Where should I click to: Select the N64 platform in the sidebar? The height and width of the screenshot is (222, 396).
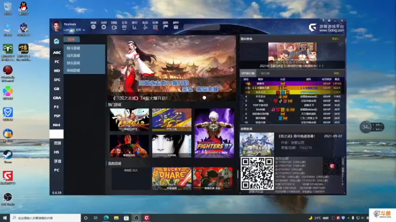click(57, 125)
